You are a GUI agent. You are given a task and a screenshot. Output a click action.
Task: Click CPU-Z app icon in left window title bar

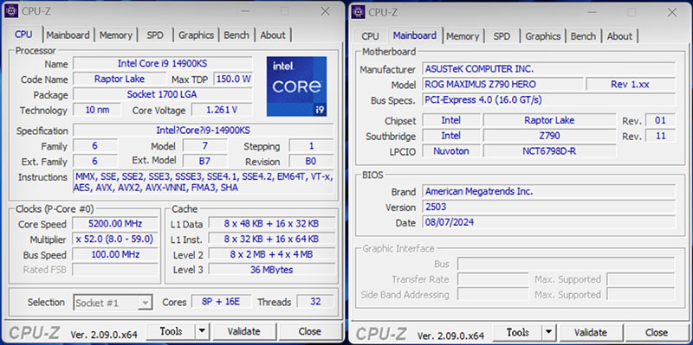(x=11, y=11)
